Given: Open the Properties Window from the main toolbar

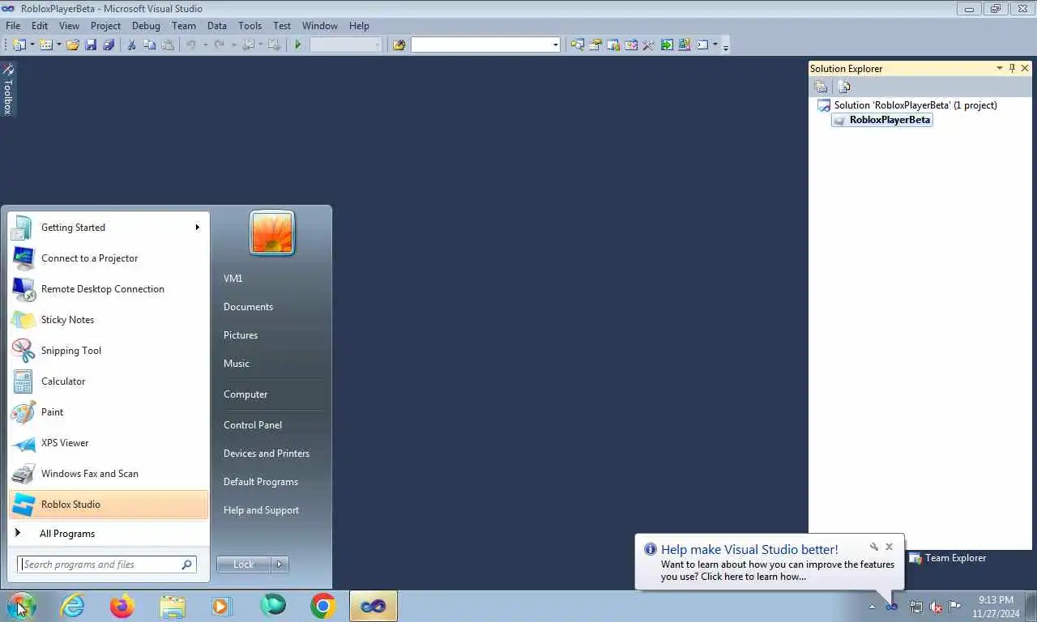Looking at the screenshot, I should point(595,45).
